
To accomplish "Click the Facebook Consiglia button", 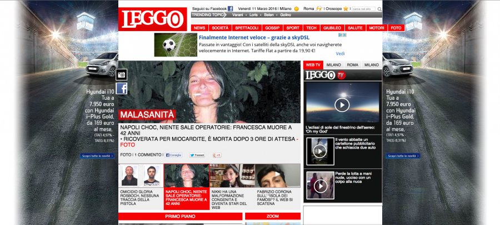I will [174, 155].
